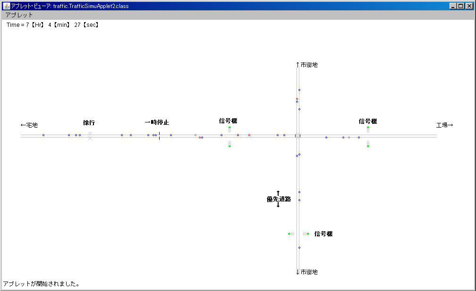Click the red vehicle on the upper vertical road
Screen dimensions: 476x291
click(x=297, y=99)
